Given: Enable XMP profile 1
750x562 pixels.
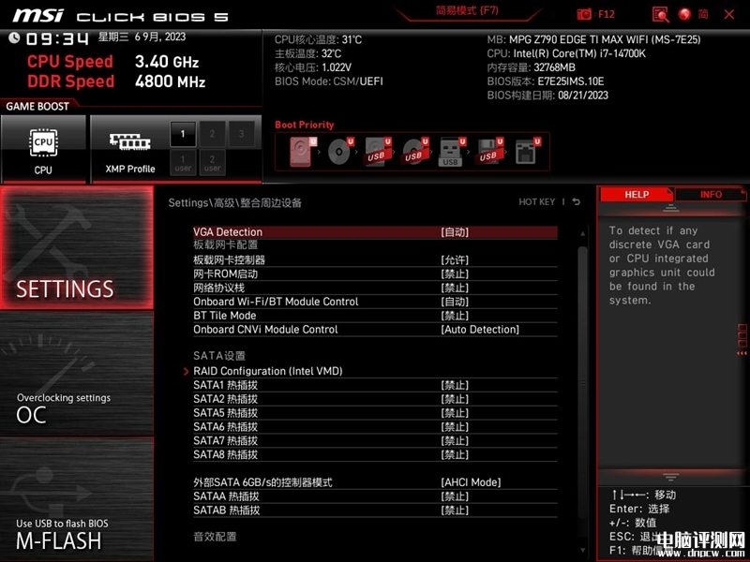Looking at the screenshot, I should 183,134.
